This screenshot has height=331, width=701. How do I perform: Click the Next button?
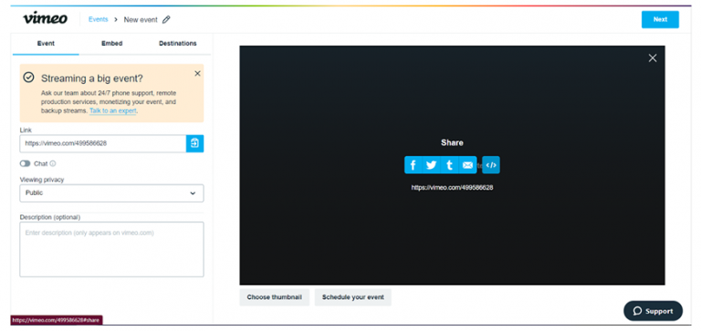pyautogui.click(x=660, y=19)
